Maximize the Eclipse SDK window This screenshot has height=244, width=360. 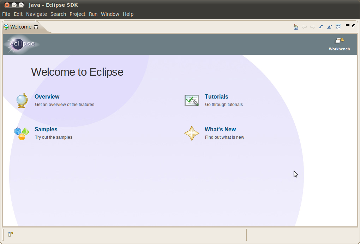click(x=21, y=5)
